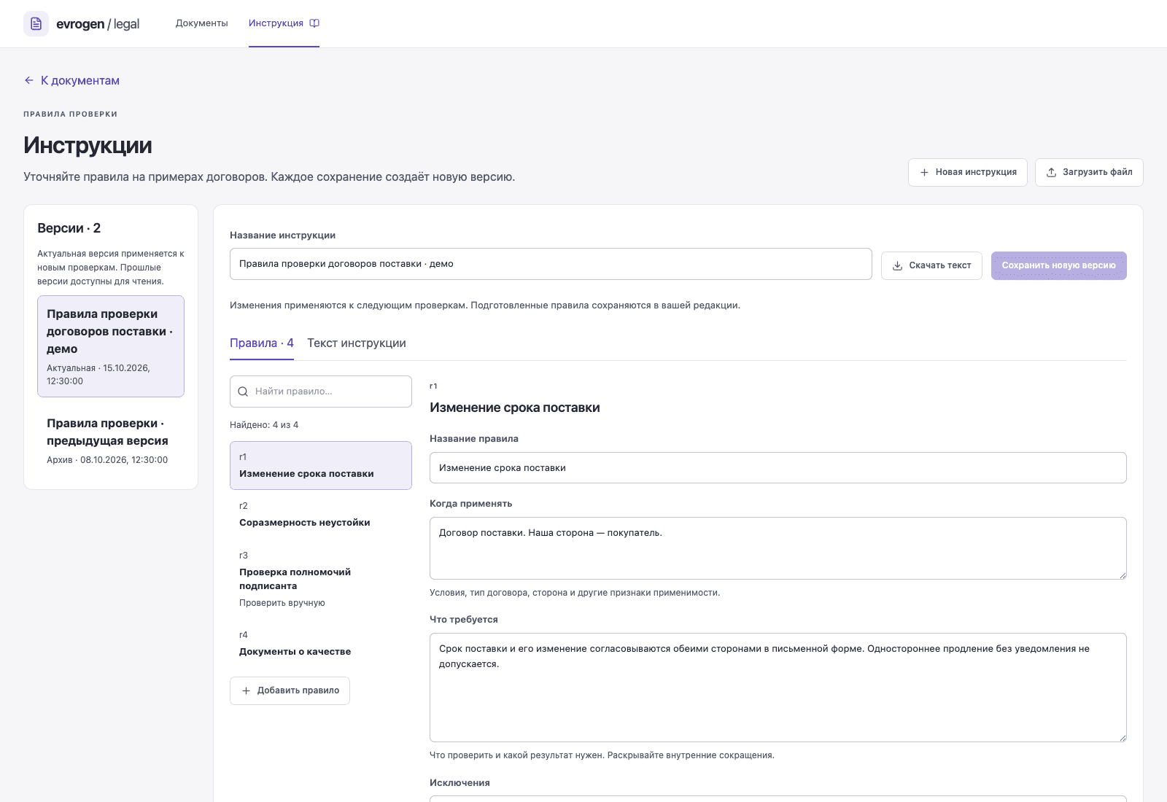This screenshot has width=1167, height=802.
Task: Open the Инструкция nav tab
Action: click(284, 23)
